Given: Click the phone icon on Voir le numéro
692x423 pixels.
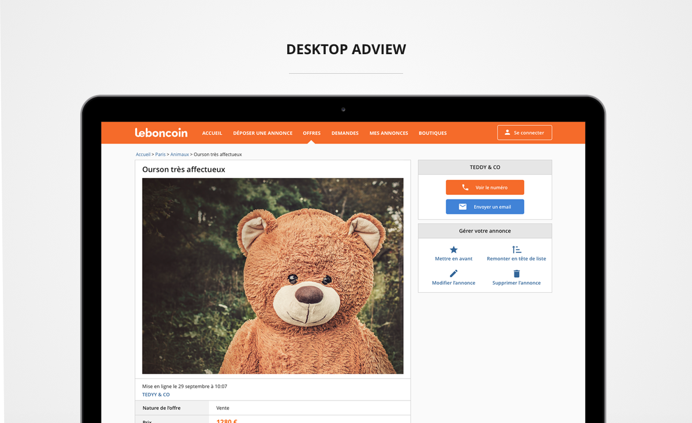Looking at the screenshot, I should (465, 187).
